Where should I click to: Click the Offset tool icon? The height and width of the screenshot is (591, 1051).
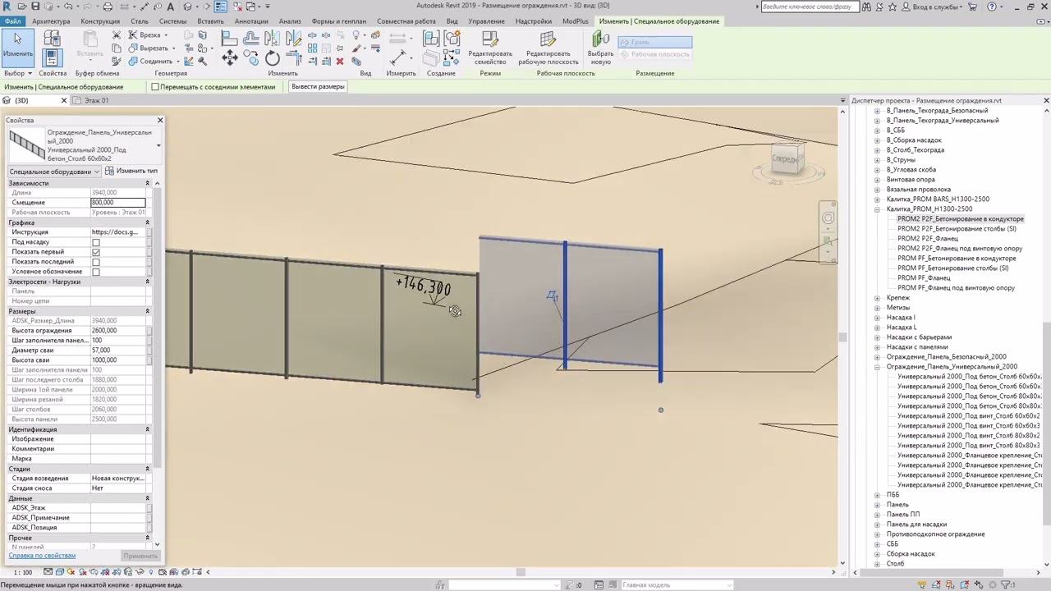[251, 38]
